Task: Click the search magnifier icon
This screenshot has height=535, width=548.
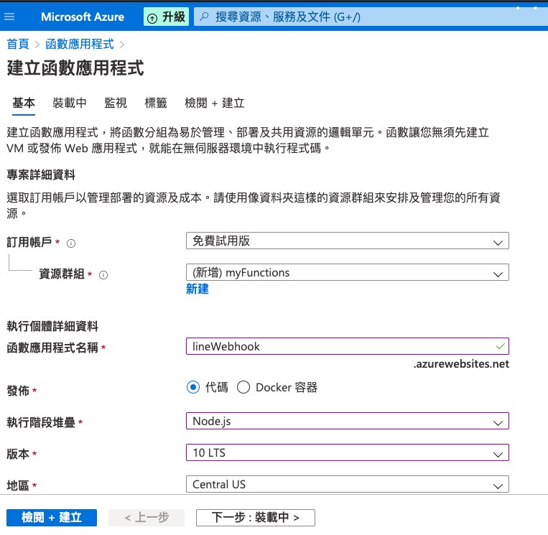Action: pyautogui.click(x=204, y=17)
